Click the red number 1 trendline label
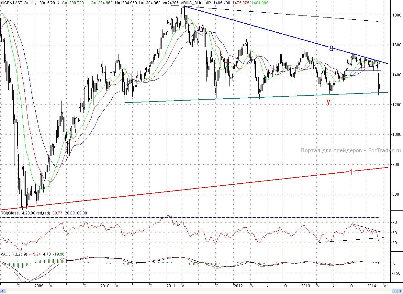The image size is (403, 294). click(x=351, y=172)
